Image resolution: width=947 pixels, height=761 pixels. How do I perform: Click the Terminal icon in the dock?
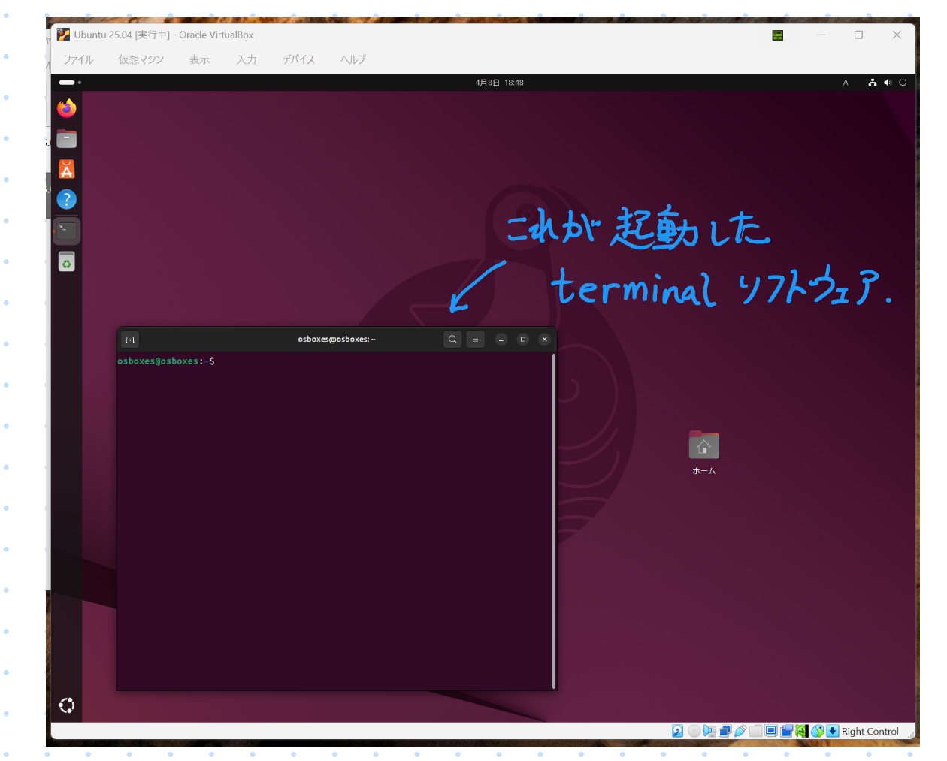(67, 231)
